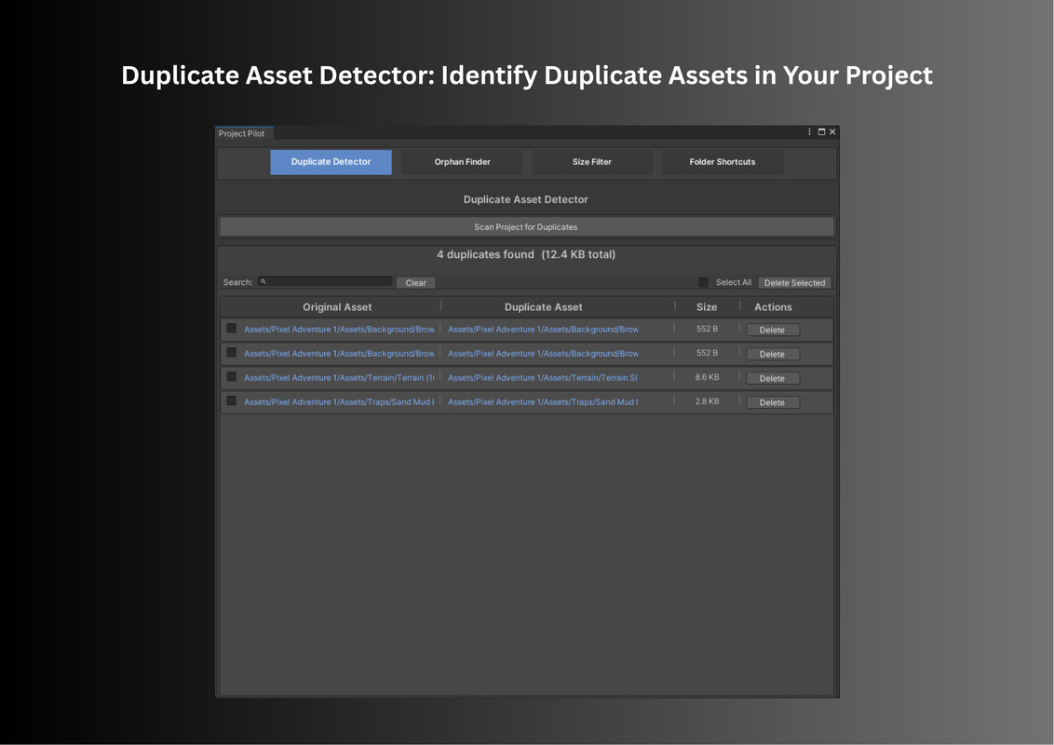Click the magnifier icon in the search box

click(263, 281)
